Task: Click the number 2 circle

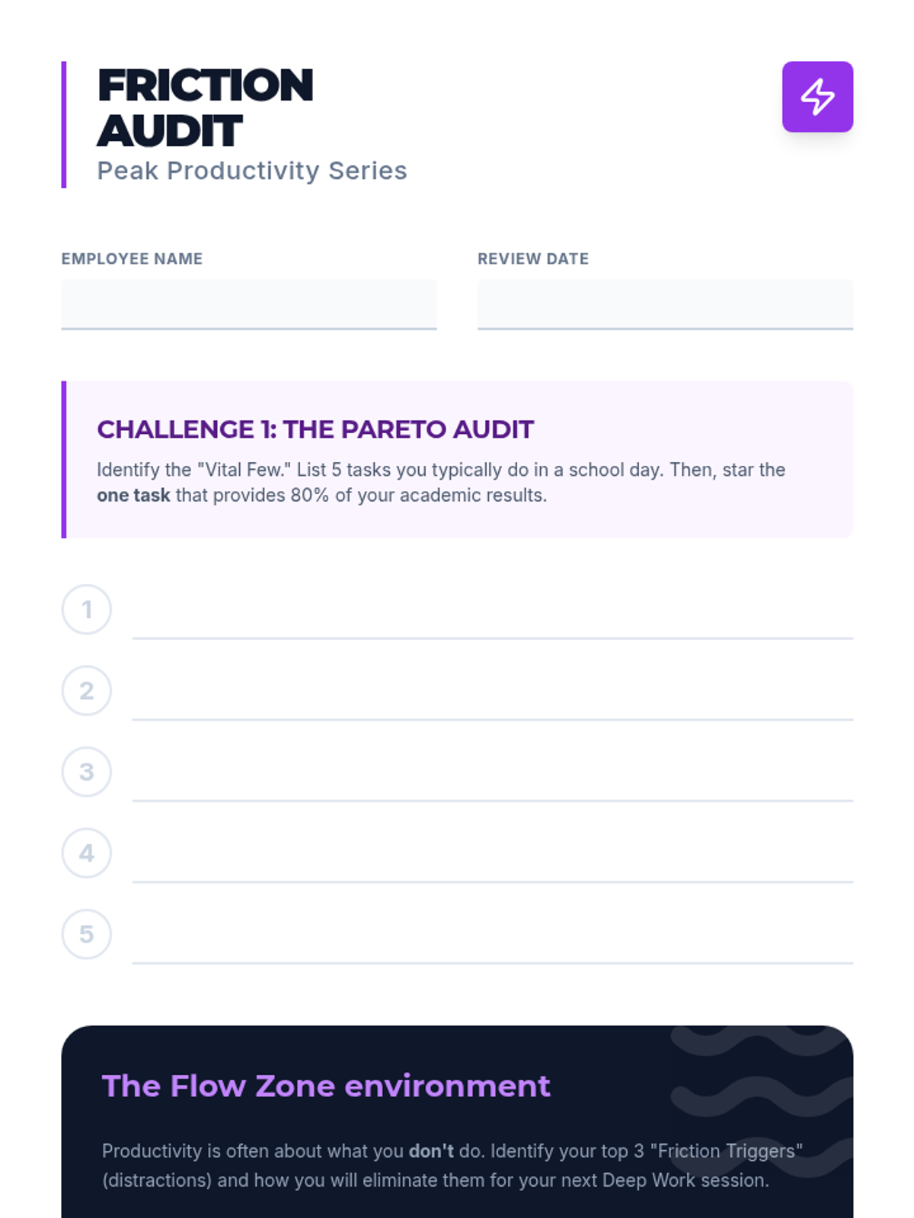Action: click(x=87, y=690)
